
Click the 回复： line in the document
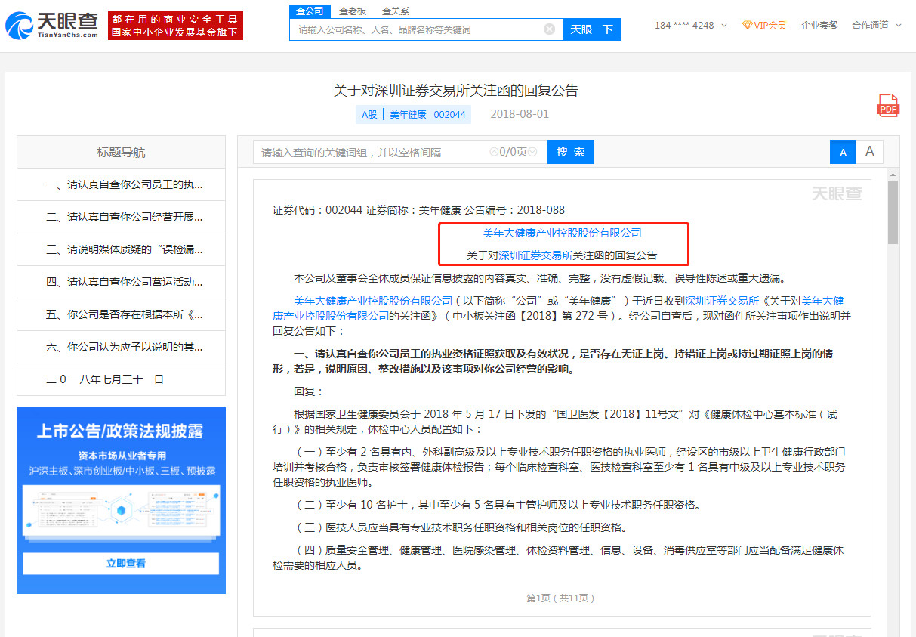[308, 391]
